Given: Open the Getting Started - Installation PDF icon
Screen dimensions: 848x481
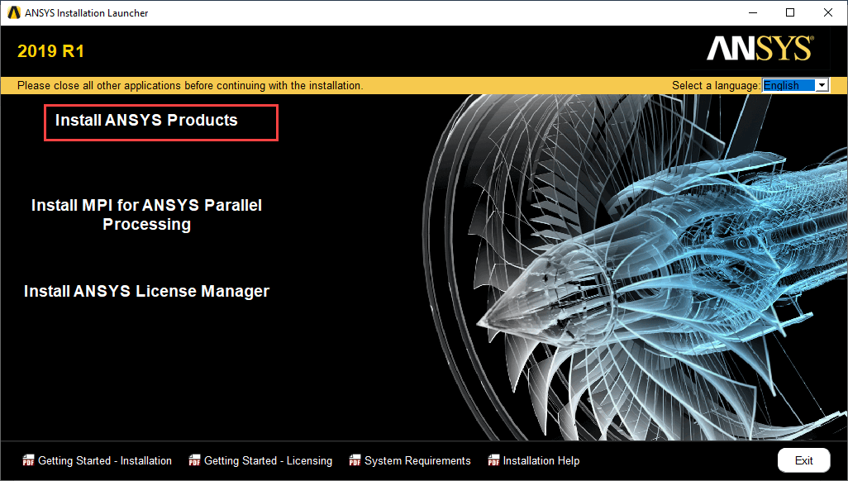Looking at the screenshot, I should 28,460.
